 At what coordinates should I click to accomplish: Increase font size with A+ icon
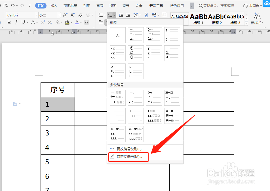(65, 15)
